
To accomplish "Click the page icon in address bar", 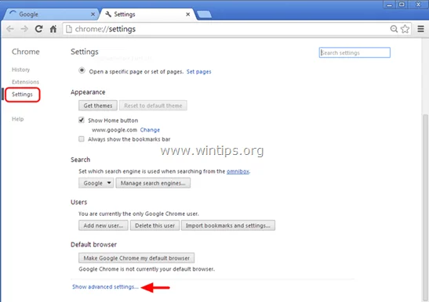I will point(69,29).
